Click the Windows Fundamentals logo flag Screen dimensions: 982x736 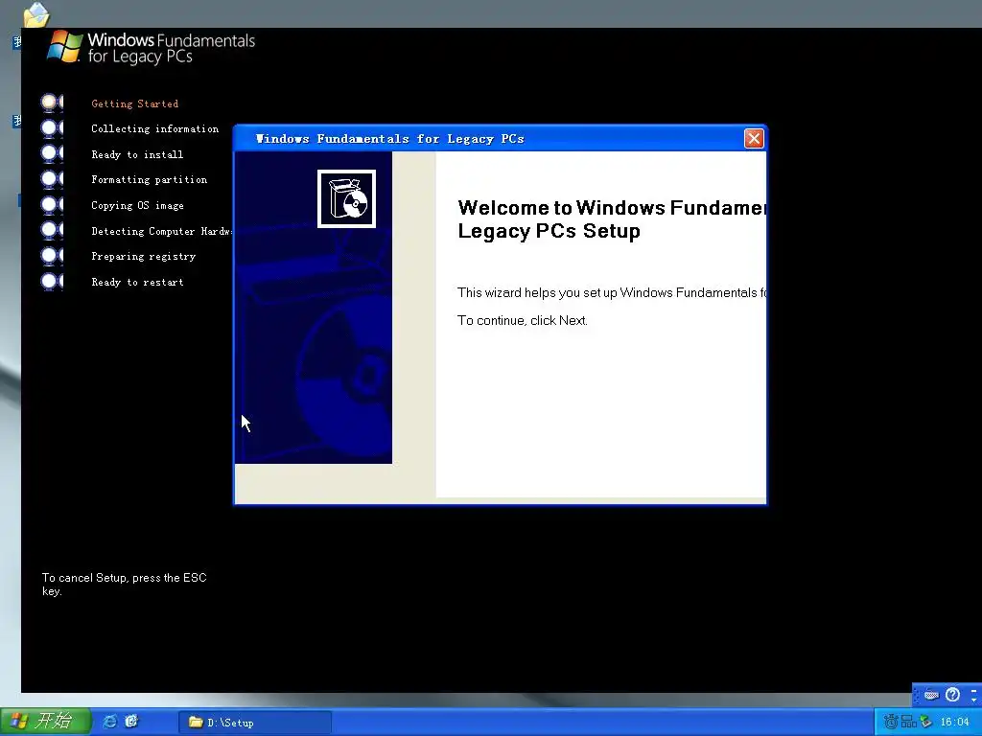[65, 46]
